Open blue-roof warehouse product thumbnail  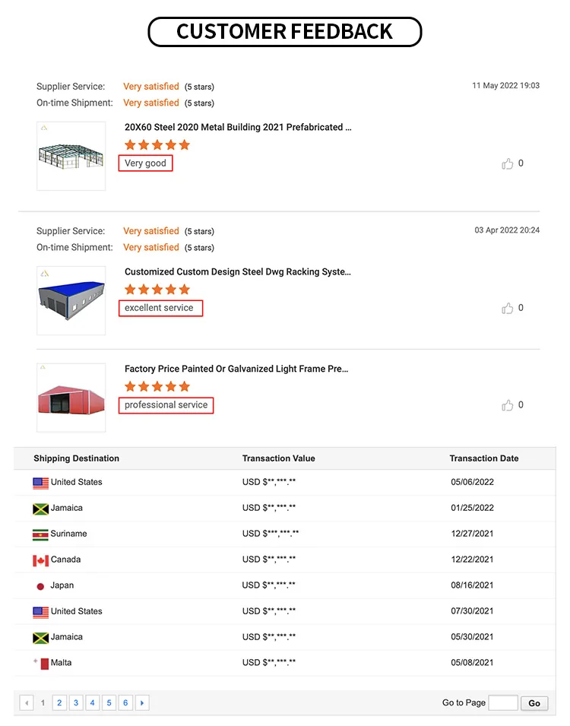click(71, 300)
